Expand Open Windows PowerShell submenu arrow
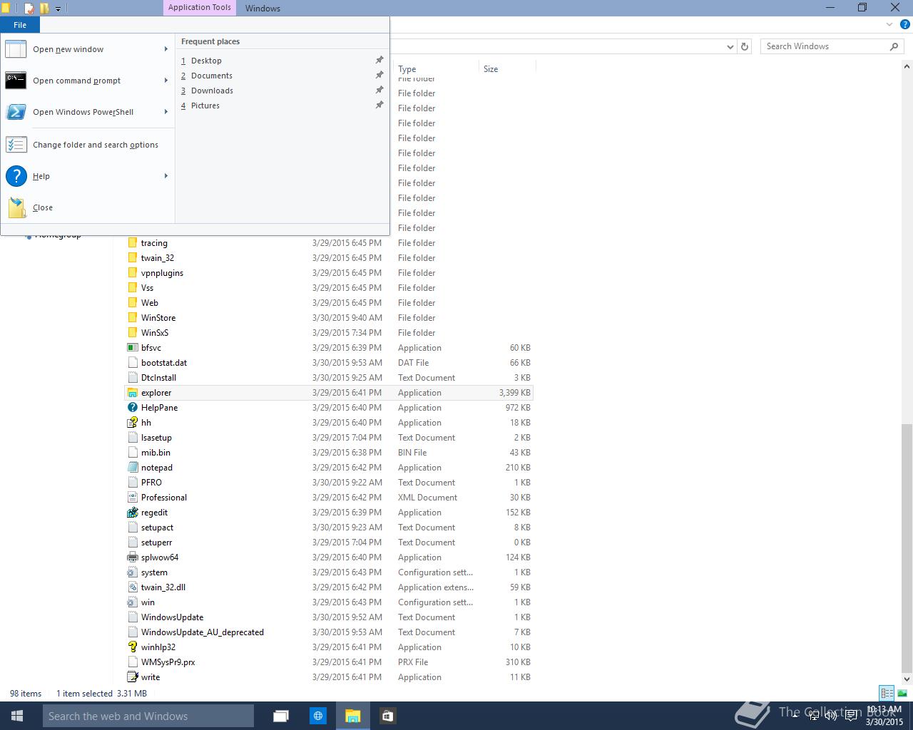The height and width of the screenshot is (730, 913). pos(165,112)
